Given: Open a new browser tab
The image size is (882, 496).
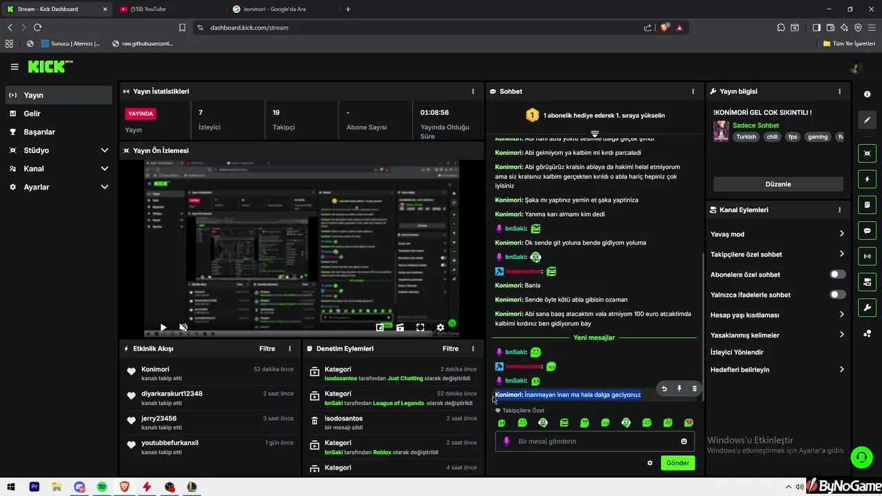Looking at the screenshot, I should click(348, 9).
